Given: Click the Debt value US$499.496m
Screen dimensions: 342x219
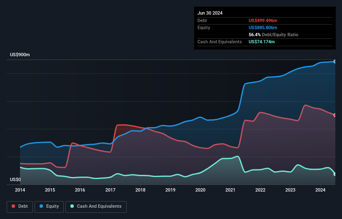Looking at the screenshot, I should pos(263,20).
